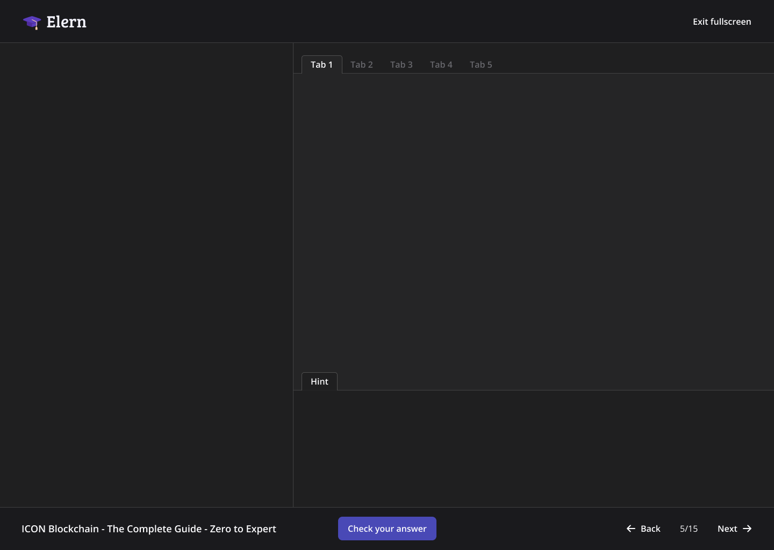Screen dimensions: 774x550
Task: Open Tab 5
Action: pyautogui.click(x=481, y=64)
